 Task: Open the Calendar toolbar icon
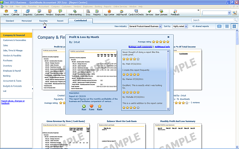tap(16, 13)
